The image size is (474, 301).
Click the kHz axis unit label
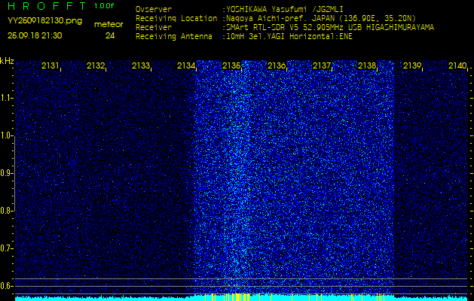[x=7, y=61]
